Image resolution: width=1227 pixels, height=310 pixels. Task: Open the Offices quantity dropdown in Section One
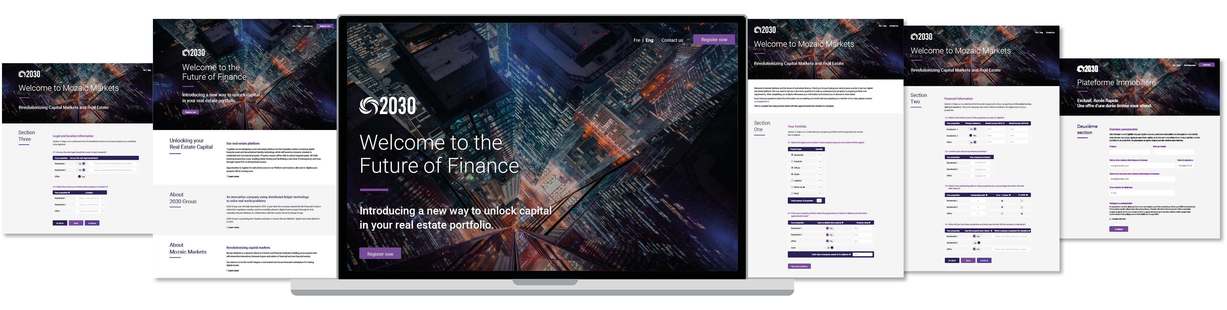tap(819, 168)
